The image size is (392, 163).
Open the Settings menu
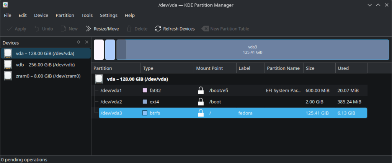(x=108, y=15)
